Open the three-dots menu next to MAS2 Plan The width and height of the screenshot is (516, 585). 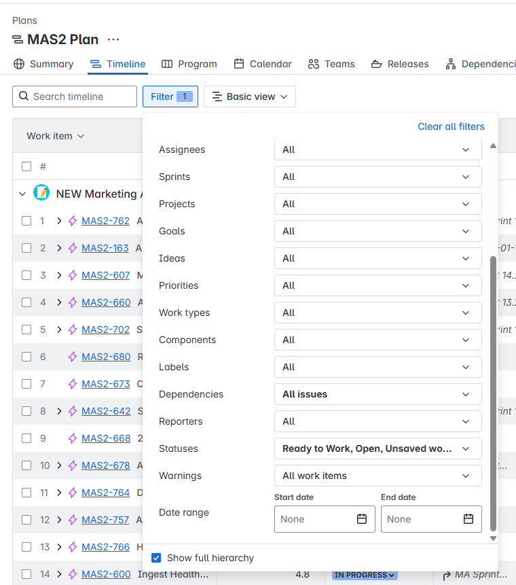[x=113, y=39]
